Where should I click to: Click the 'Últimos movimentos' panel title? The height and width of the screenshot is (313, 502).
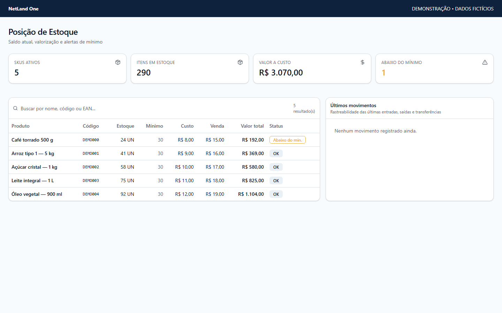click(x=353, y=105)
